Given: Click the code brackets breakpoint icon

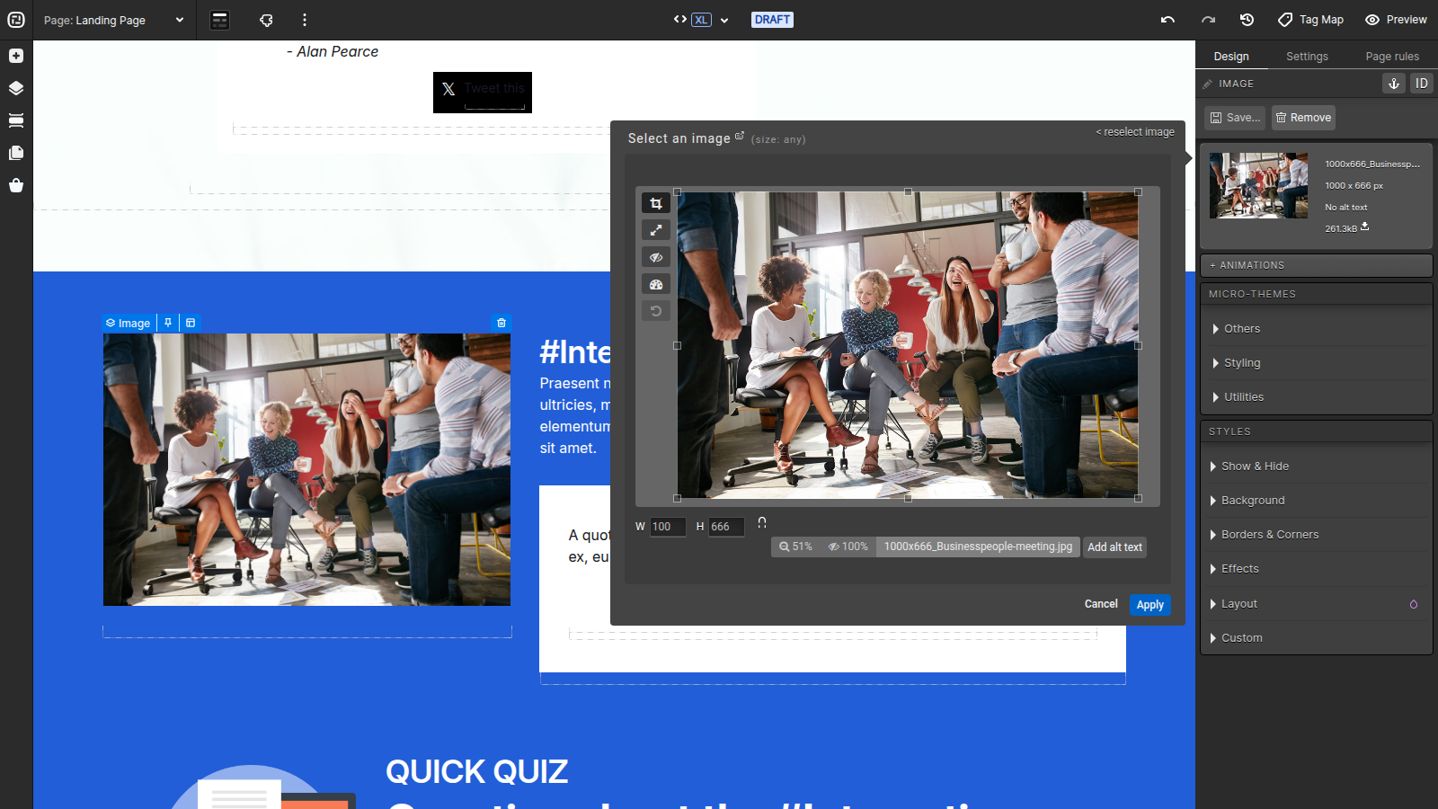Looking at the screenshot, I should click(680, 19).
